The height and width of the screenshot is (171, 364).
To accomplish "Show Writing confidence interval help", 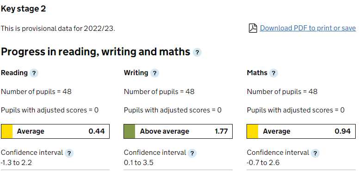I will point(192,153).
